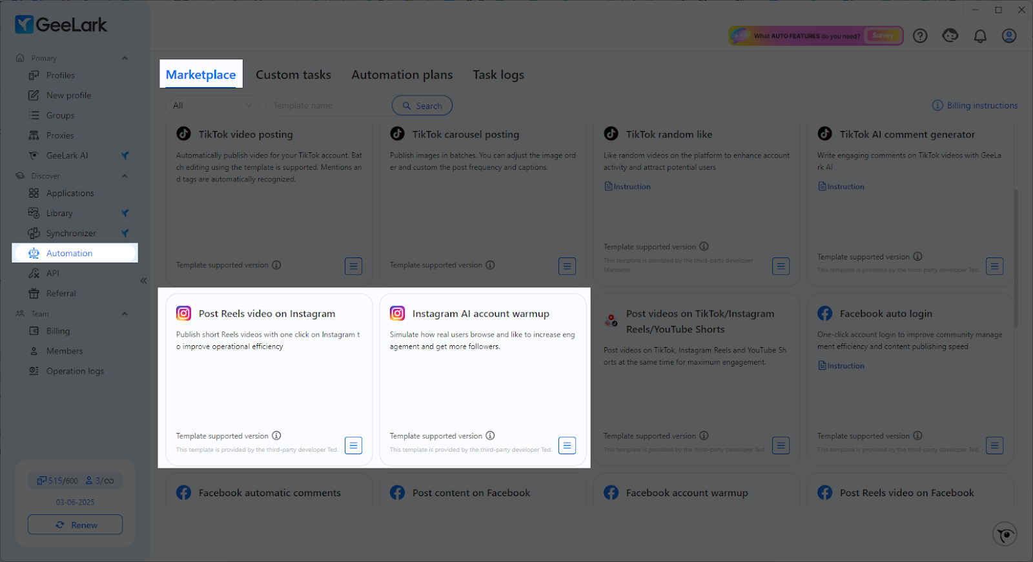Open details list icon for Facebook auto login
This screenshot has width=1033, height=562.
[x=995, y=445]
